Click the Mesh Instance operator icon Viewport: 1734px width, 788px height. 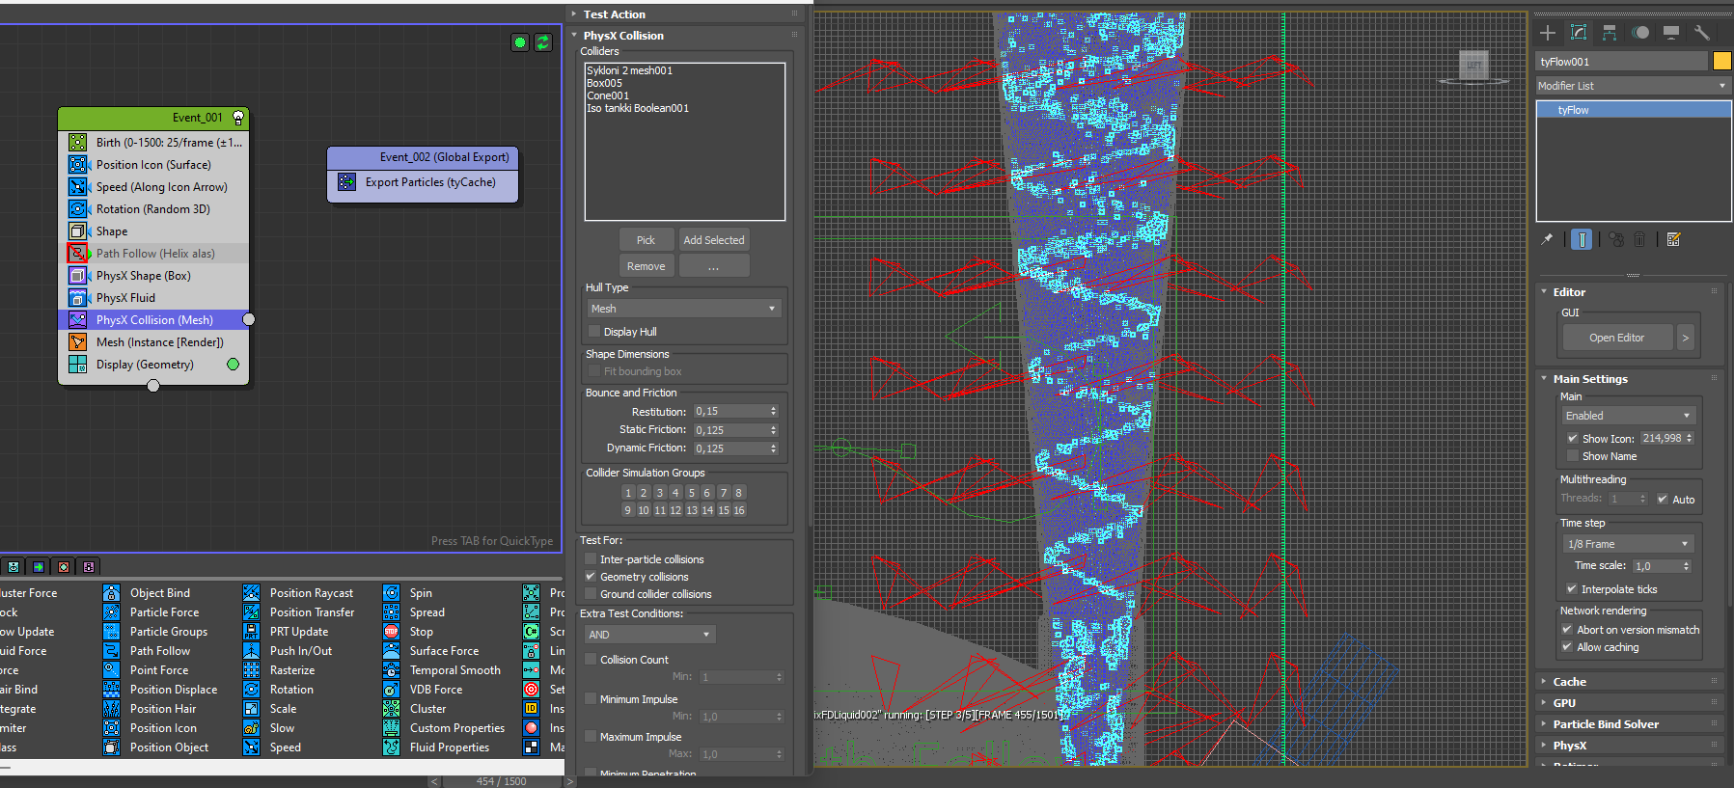click(x=78, y=341)
